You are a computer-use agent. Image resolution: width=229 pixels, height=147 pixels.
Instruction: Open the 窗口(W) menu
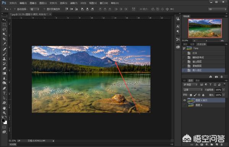tap(104, 3)
